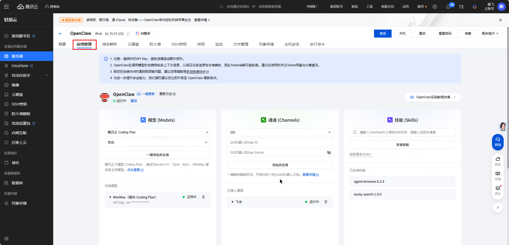Click the 咨询 headset floating button

(x=498, y=142)
